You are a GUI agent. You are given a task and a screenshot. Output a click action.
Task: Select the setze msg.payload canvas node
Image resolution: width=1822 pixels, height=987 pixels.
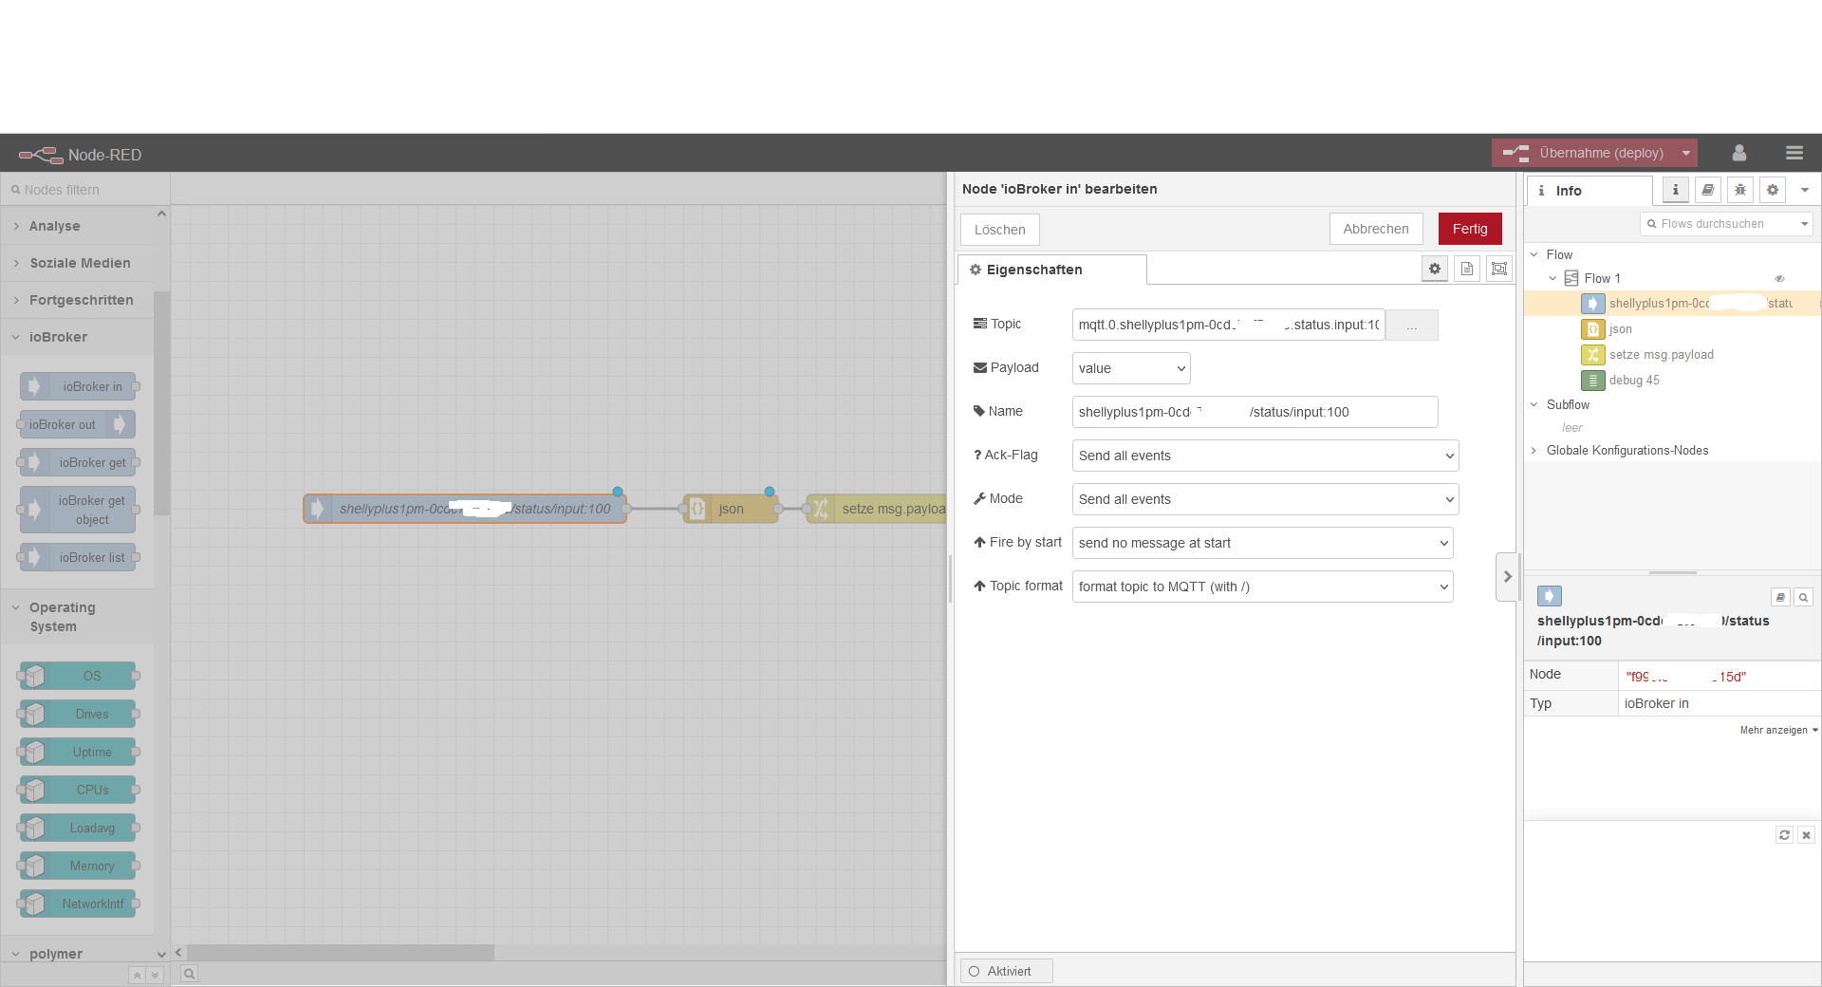877,509
